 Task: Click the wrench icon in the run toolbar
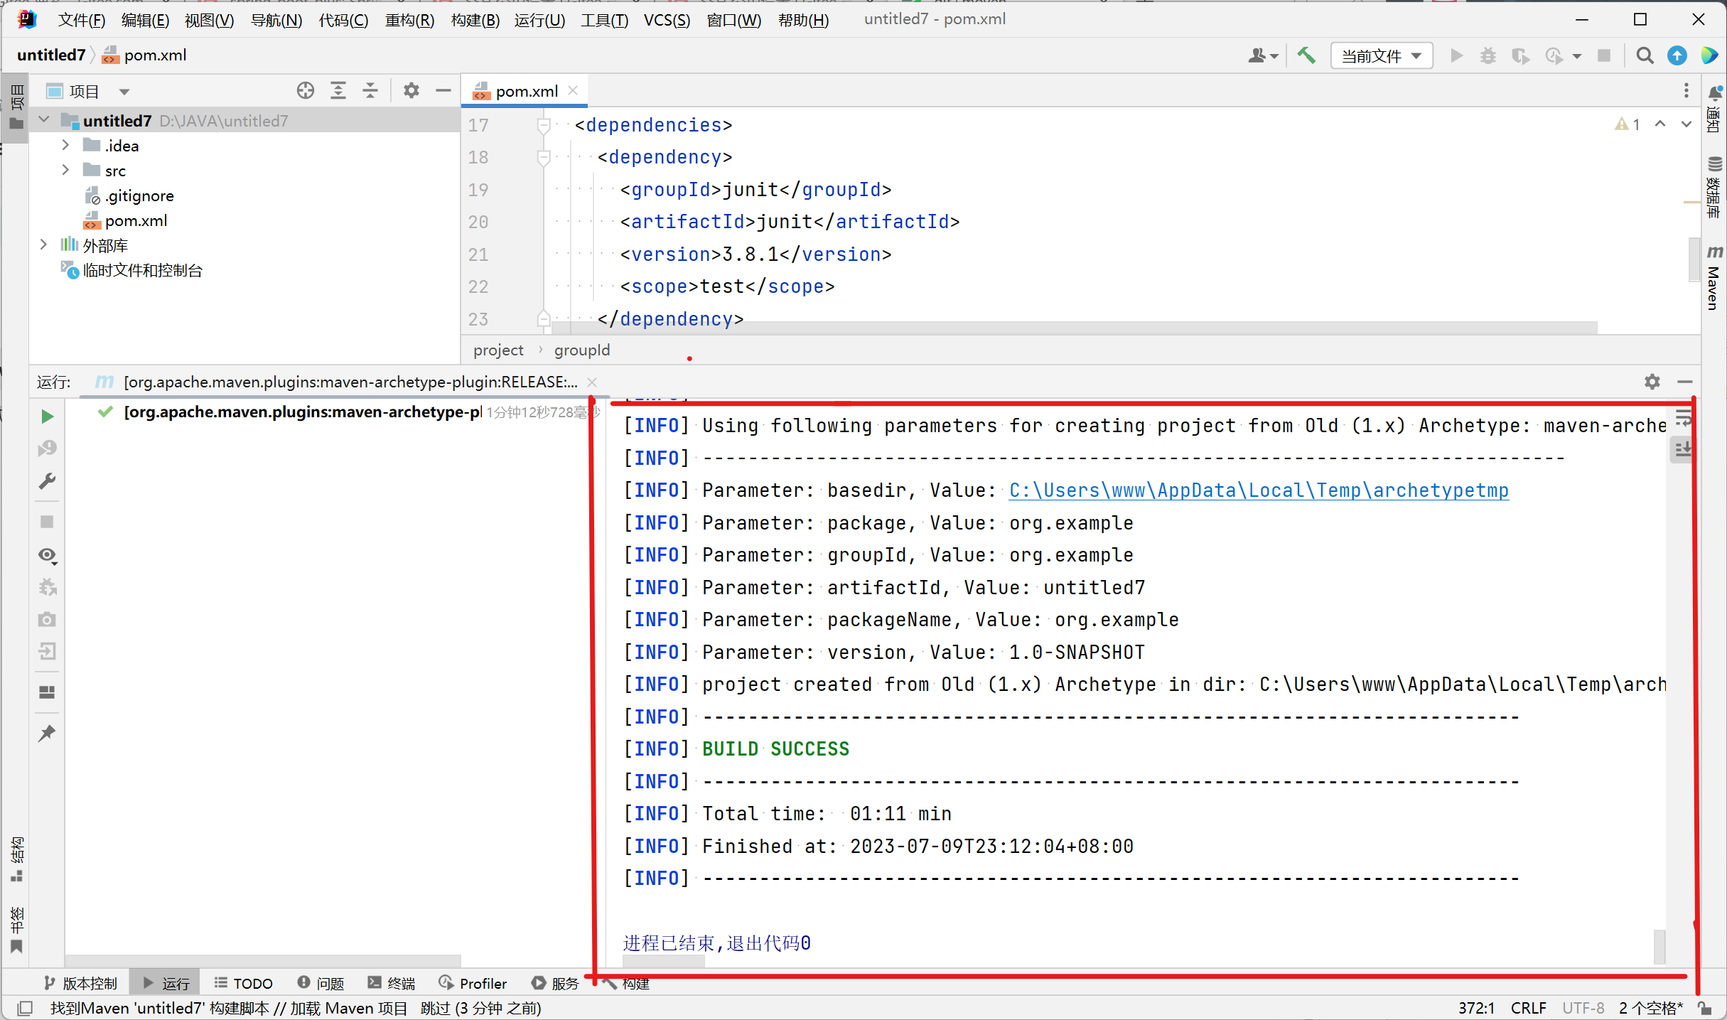click(47, 482)
